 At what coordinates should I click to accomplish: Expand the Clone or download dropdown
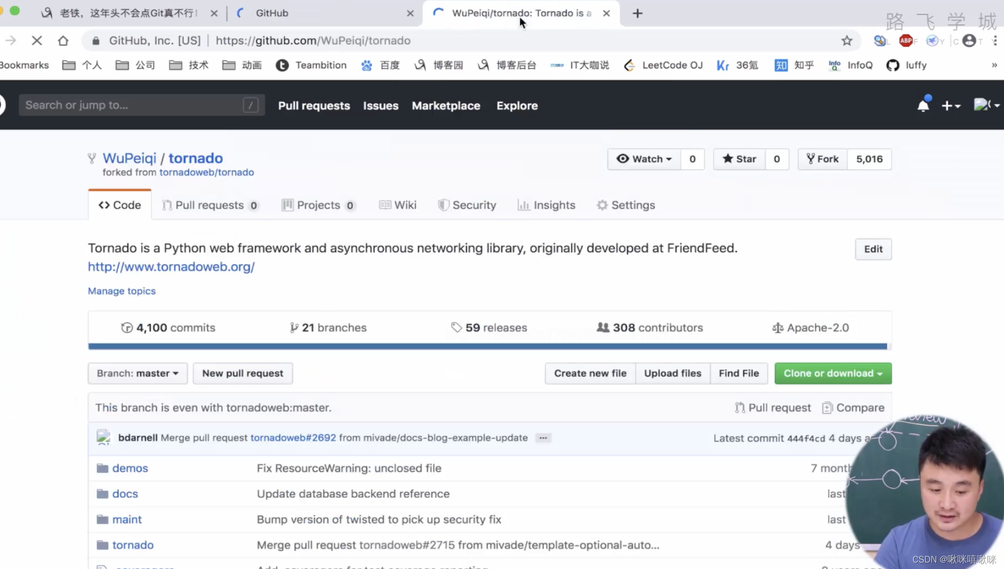(x=833, y=373)
